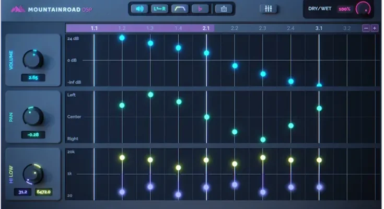Remove a step with the minus button

tap(366, 28)
